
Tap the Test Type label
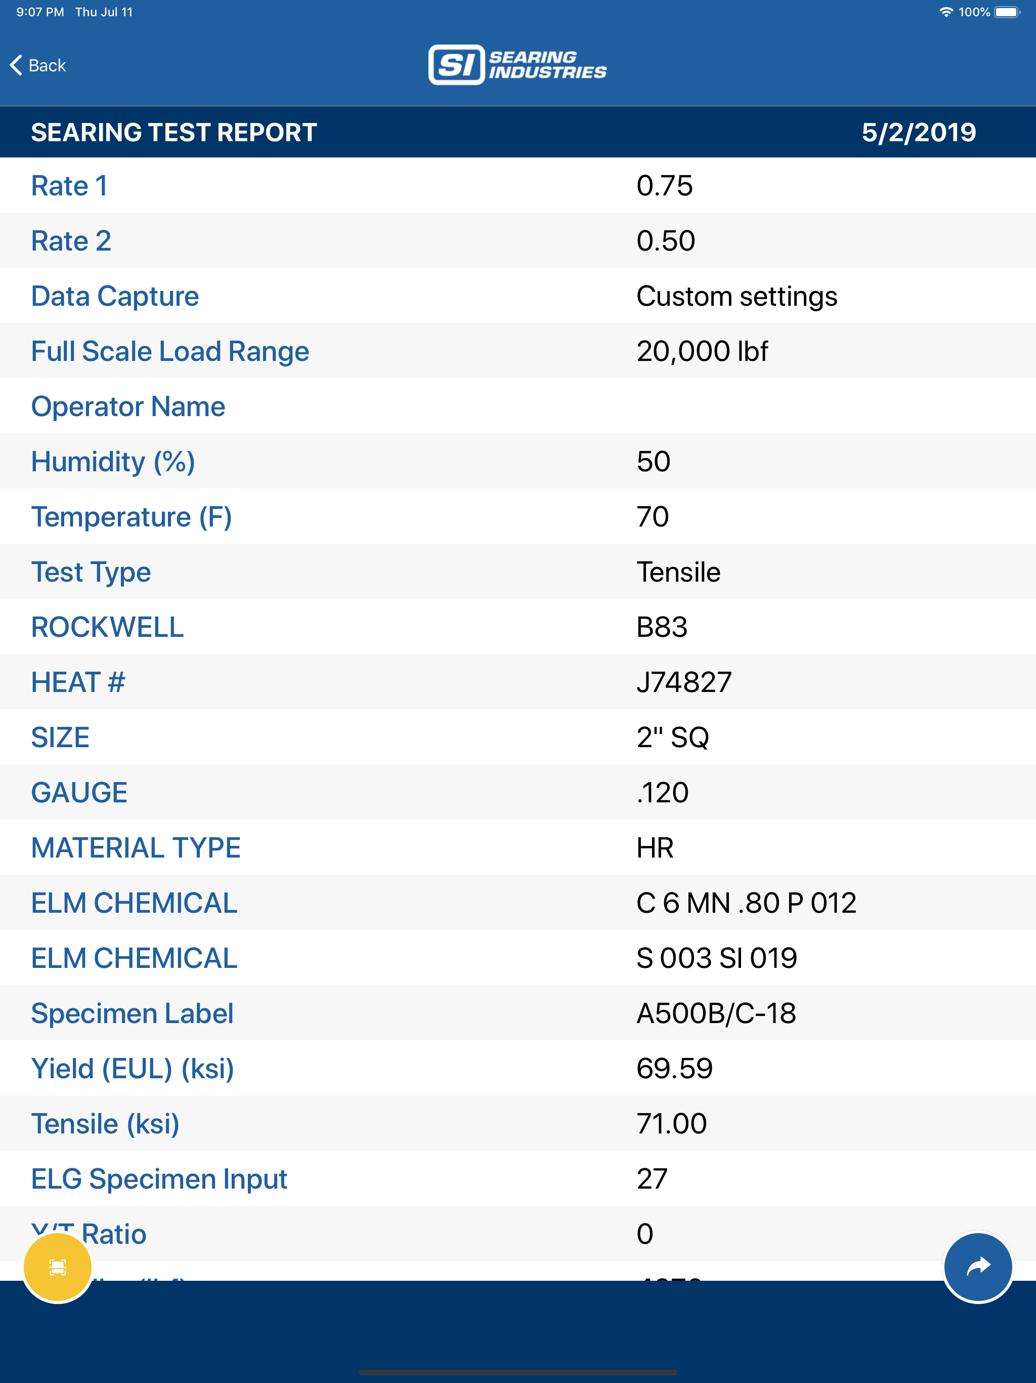(91, 573)
